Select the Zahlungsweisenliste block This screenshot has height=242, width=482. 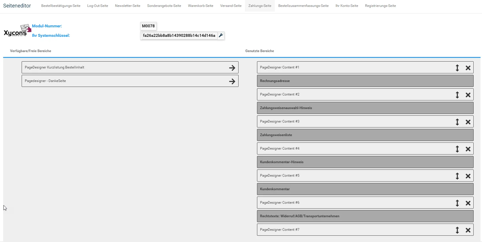coord(365,135)
